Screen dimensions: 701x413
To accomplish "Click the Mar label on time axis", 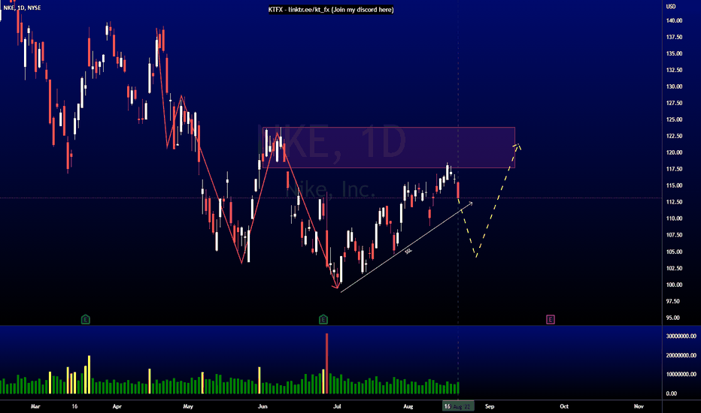I will click(35, 406).
